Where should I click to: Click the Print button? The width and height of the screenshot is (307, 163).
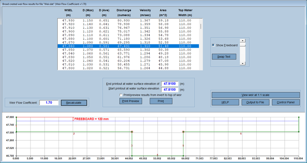[161, 101]
